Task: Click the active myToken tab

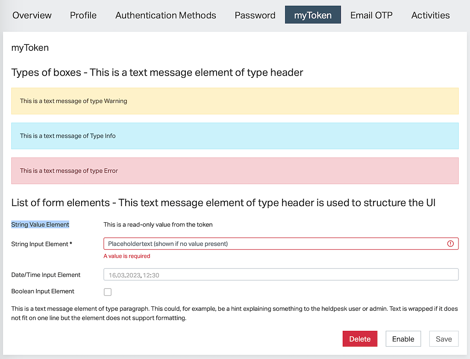Action: pyautogui.click(x=313, y=15)
